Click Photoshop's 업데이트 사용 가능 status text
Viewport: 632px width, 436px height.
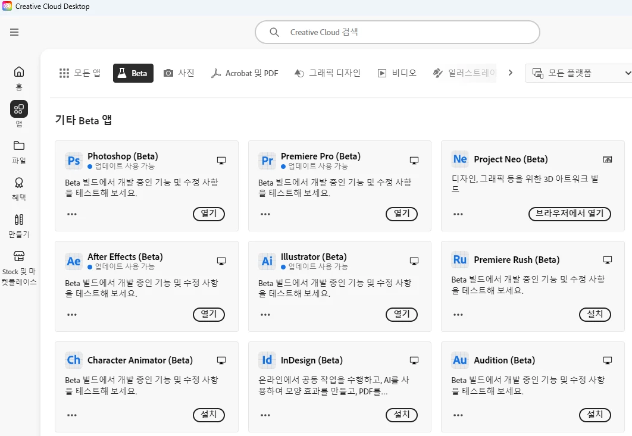(x=125, y=166)
